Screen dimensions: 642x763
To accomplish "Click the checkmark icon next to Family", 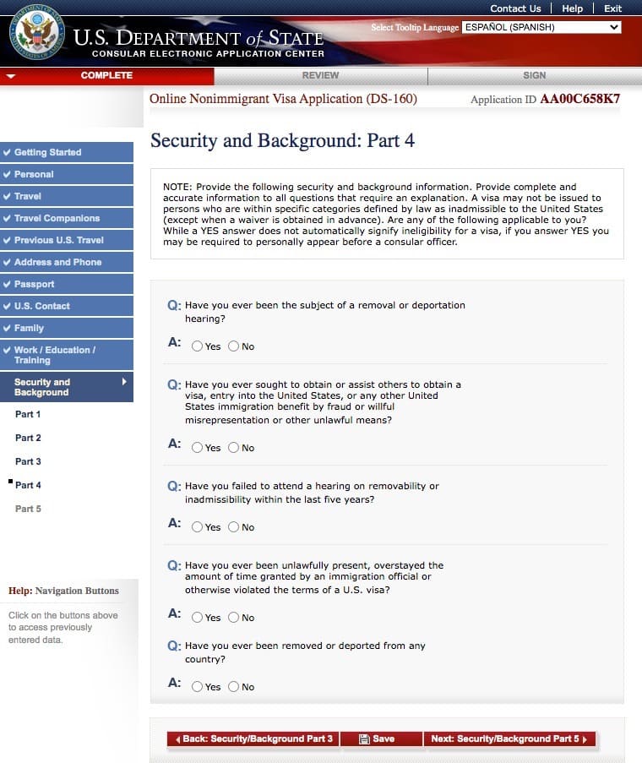I will pyautogui.click(x=7, y=329).
